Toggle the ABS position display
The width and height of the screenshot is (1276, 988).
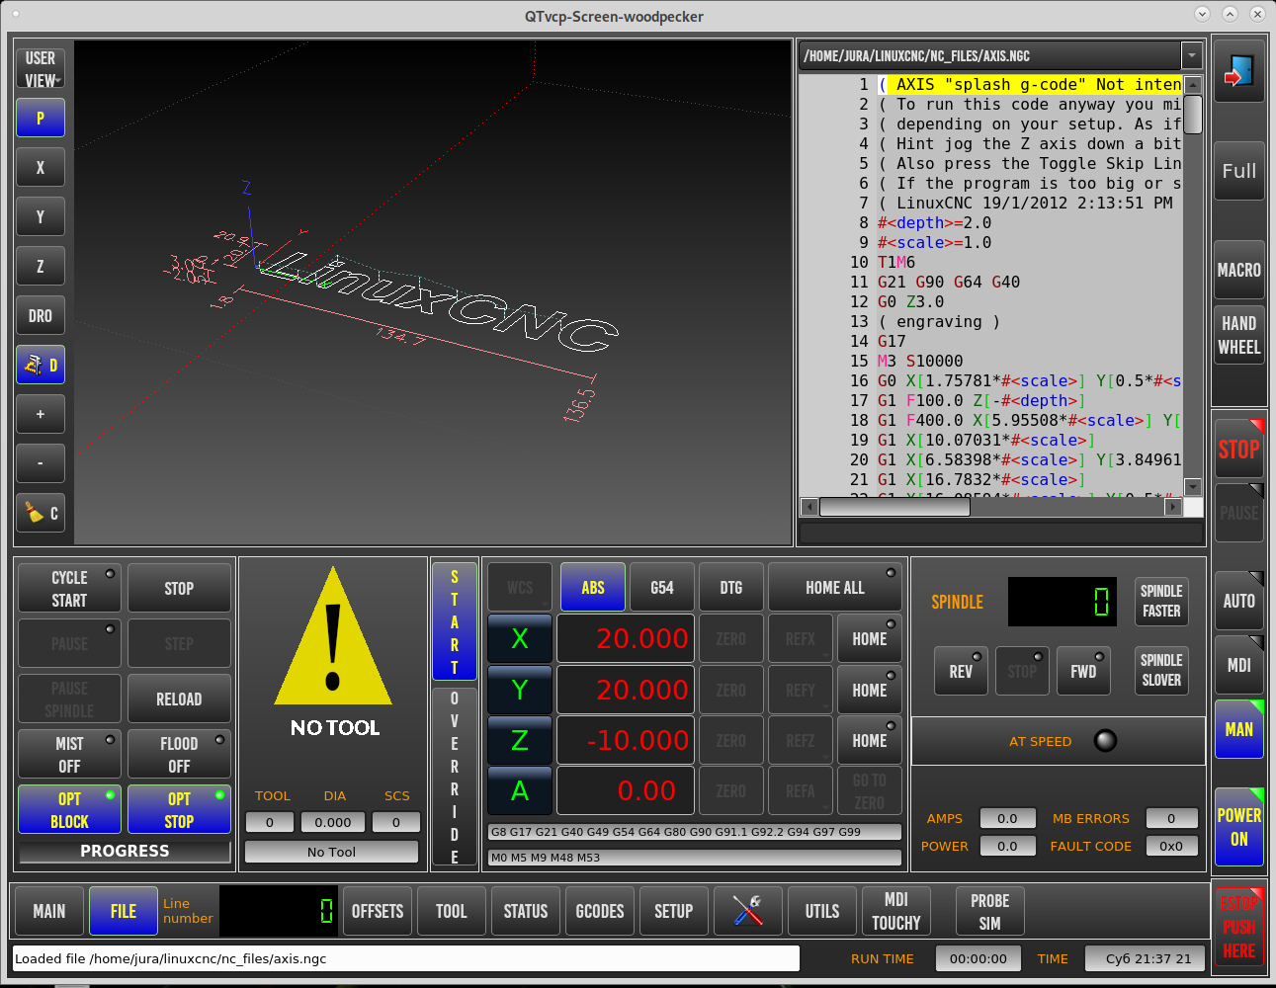[593, 588]
